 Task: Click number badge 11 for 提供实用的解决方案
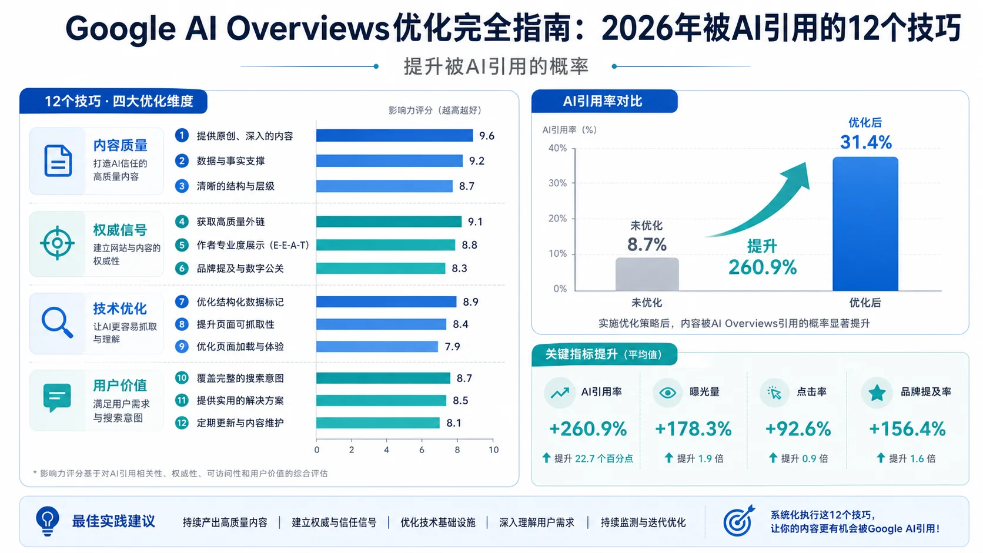point(182,400)
